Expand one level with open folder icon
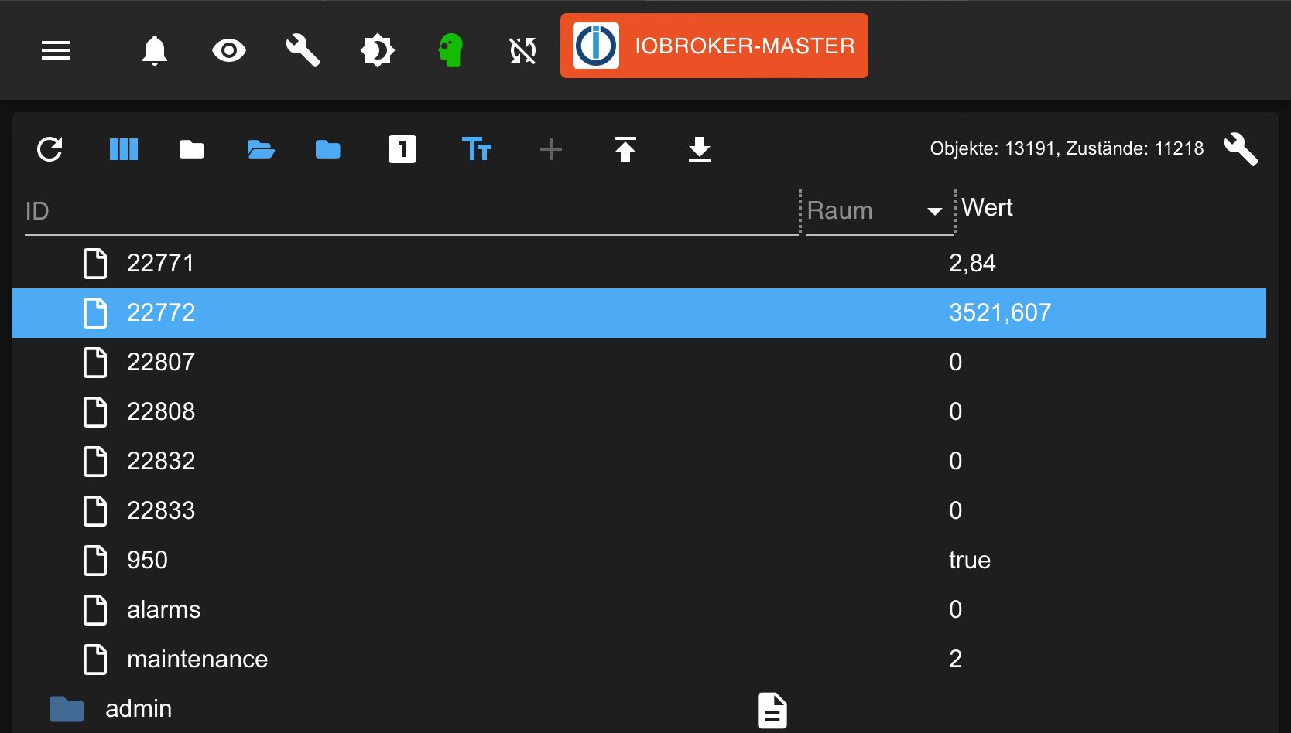The height and width of the screenshot is (733, 1291). coord(261,149)
